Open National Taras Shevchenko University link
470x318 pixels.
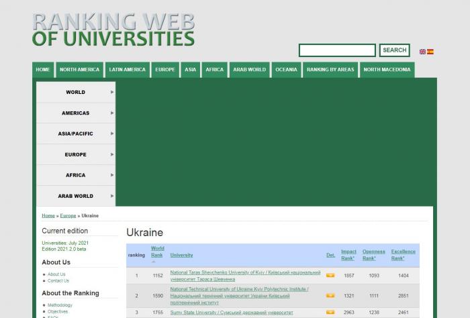pyautogui.click(x=245, y=276)
